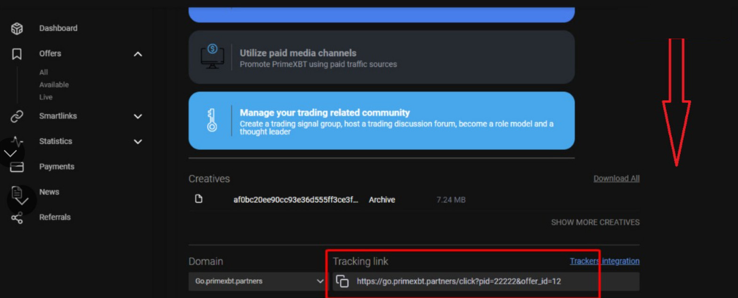
Task: Select Available under Offers
Action: [x=54, y=85]
